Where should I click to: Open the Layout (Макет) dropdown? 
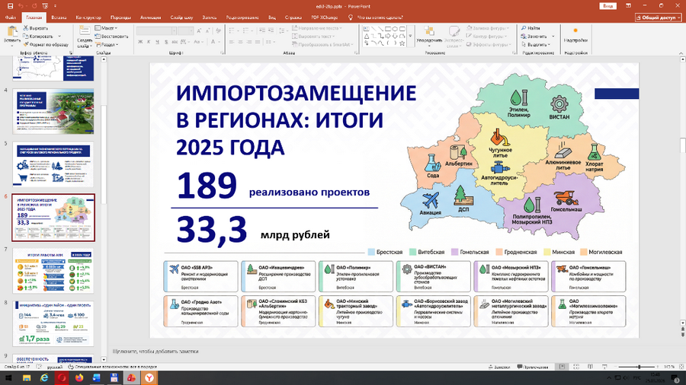pyautogui.click(x=107, y=28)
